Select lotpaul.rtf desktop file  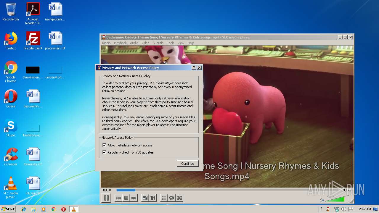[x=33, y=186]
